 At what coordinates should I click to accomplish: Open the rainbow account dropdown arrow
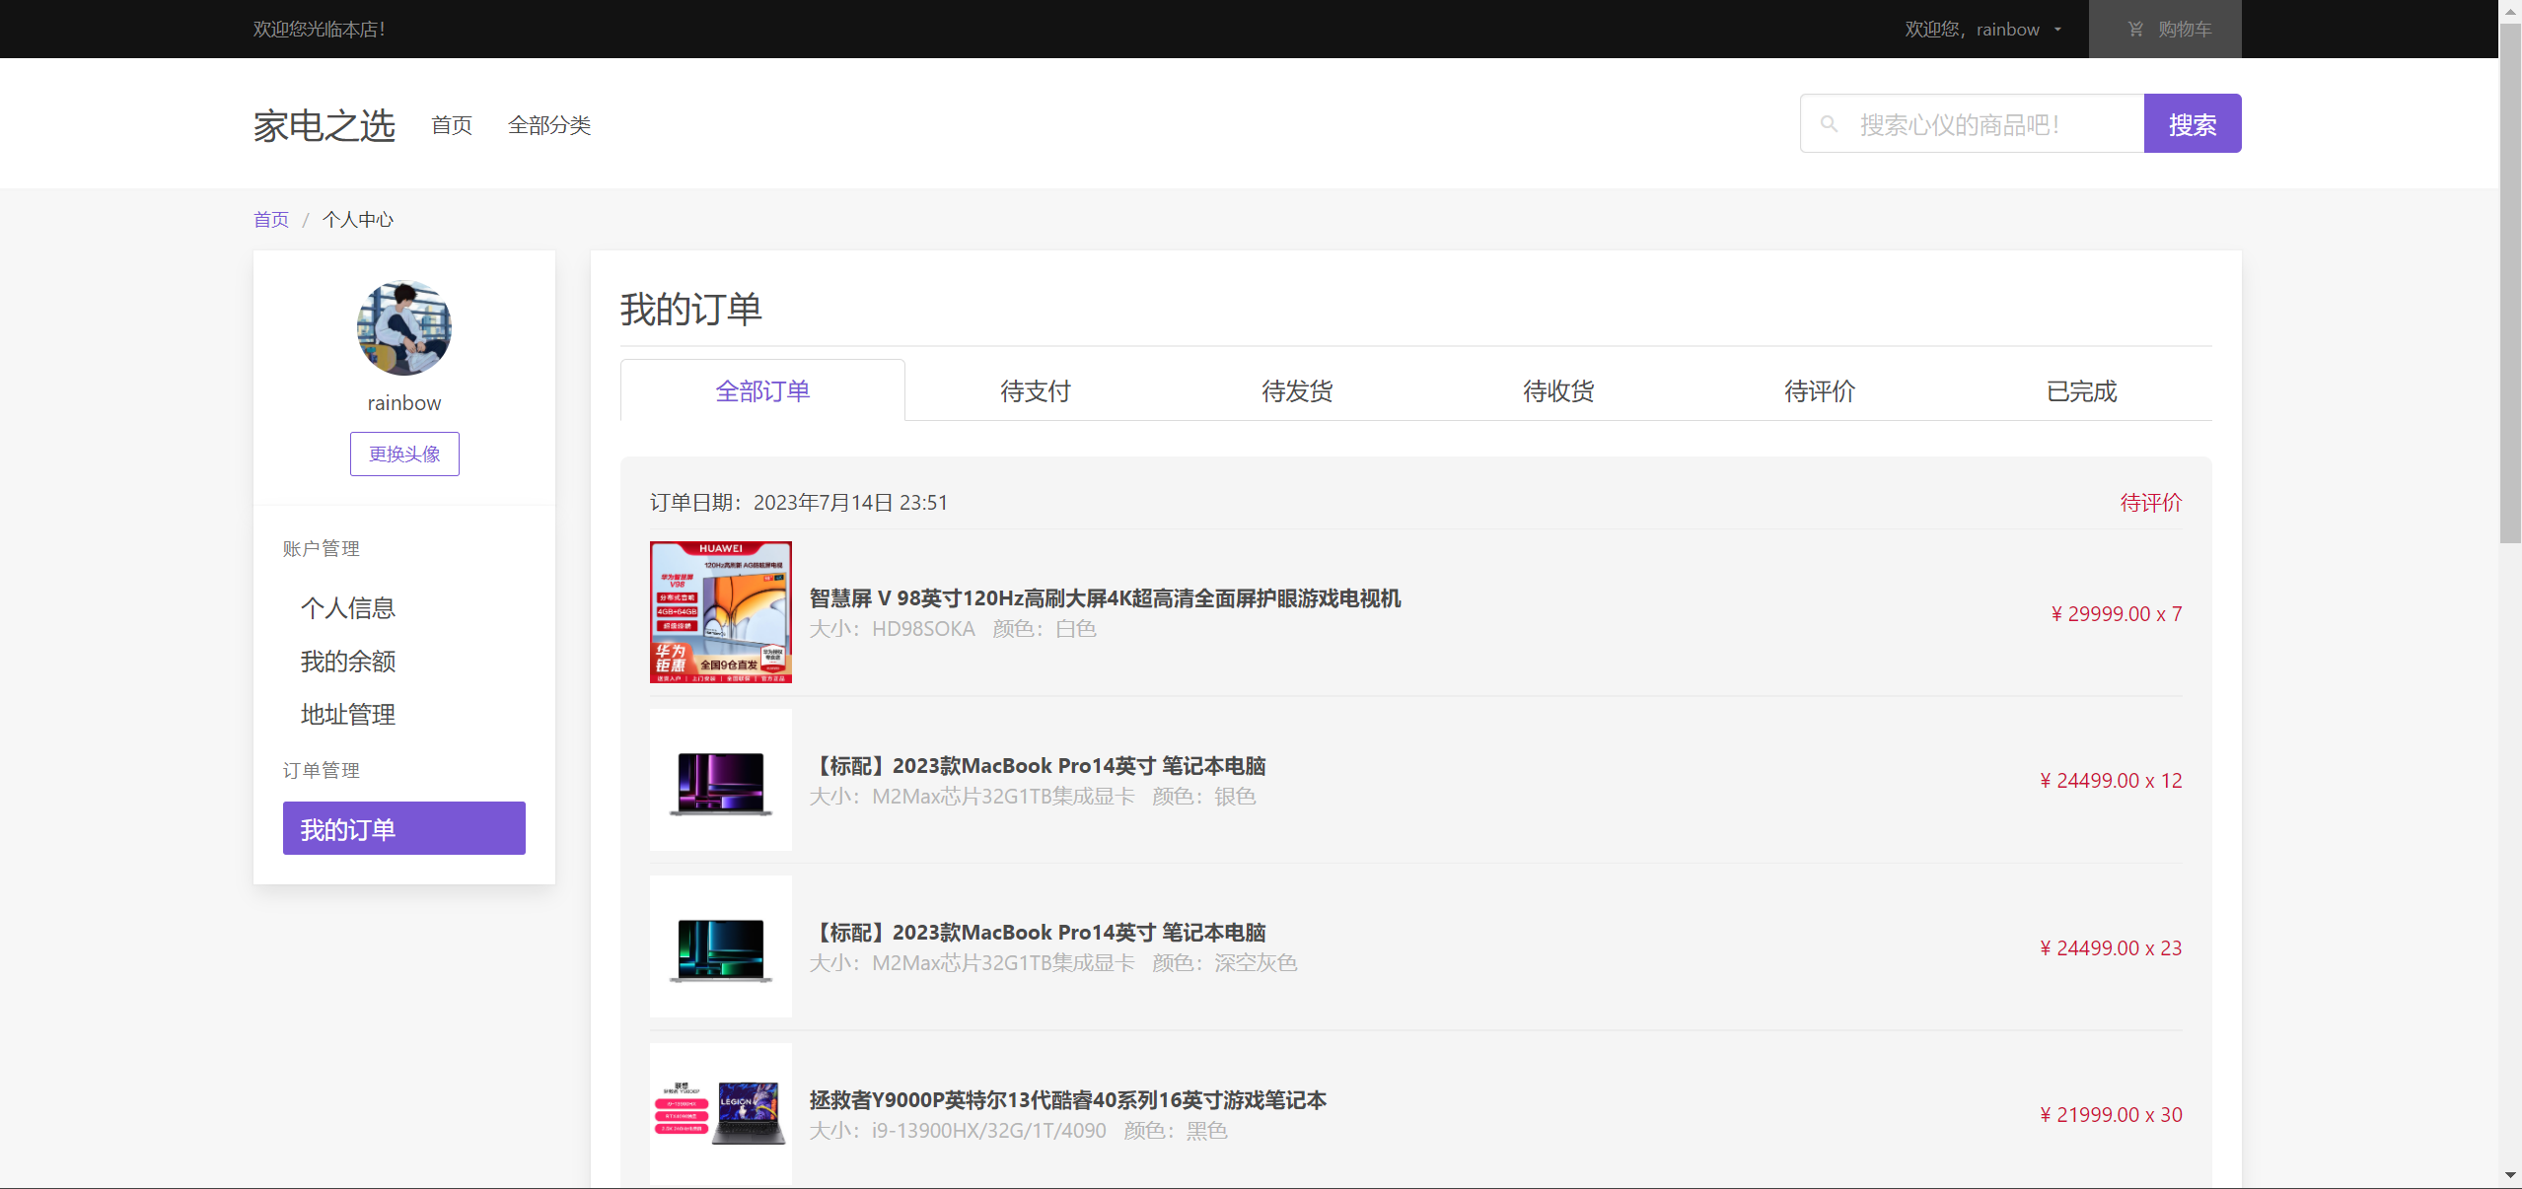2057,30
